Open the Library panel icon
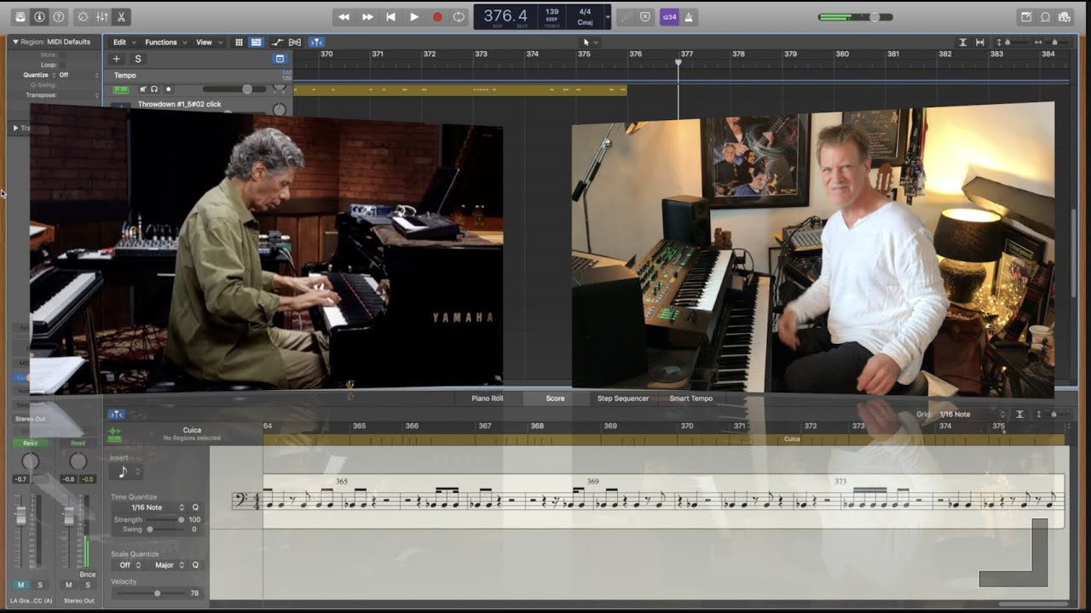The height and width of the screenshot is (613, 1091). click(20, 16)
